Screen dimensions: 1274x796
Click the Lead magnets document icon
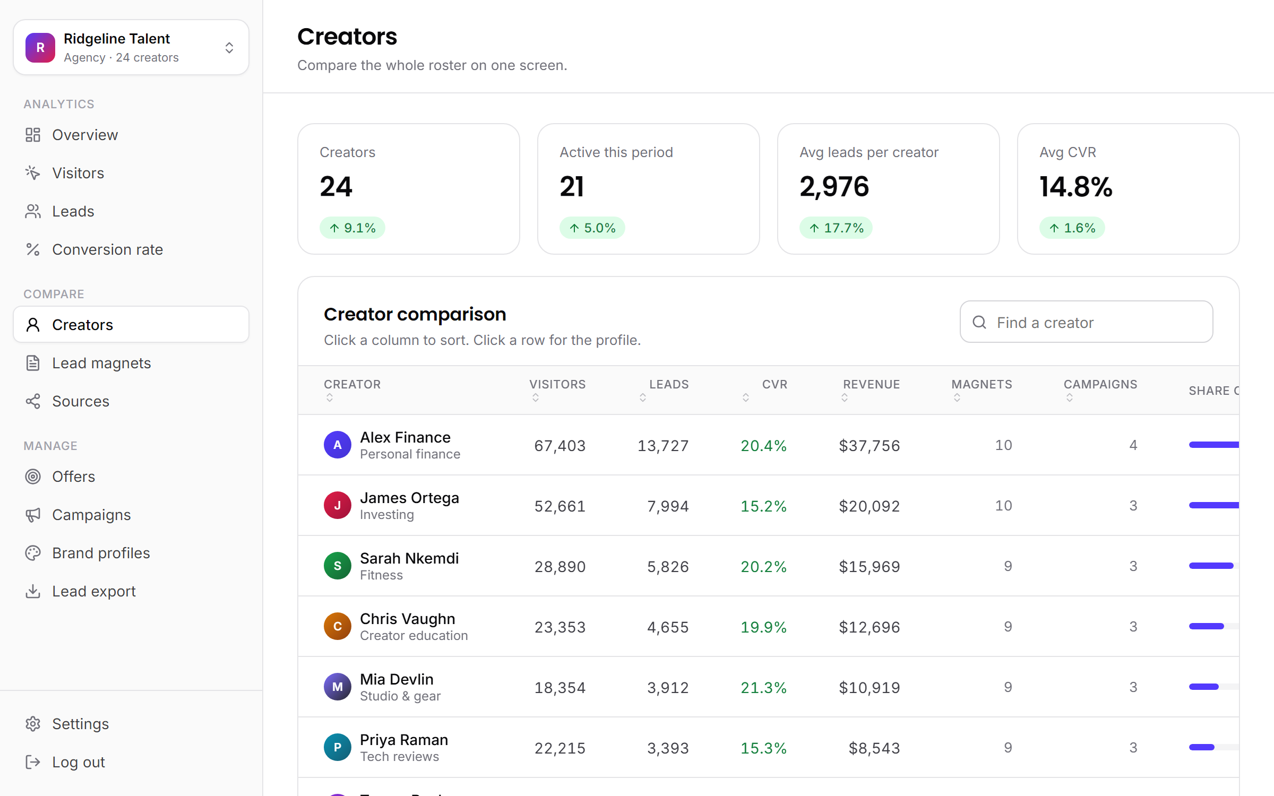click(33, 363)
